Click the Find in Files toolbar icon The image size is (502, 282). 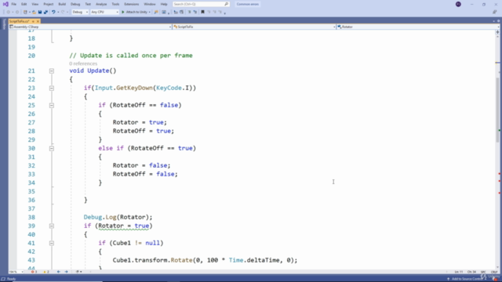click(x=156, y=13)
